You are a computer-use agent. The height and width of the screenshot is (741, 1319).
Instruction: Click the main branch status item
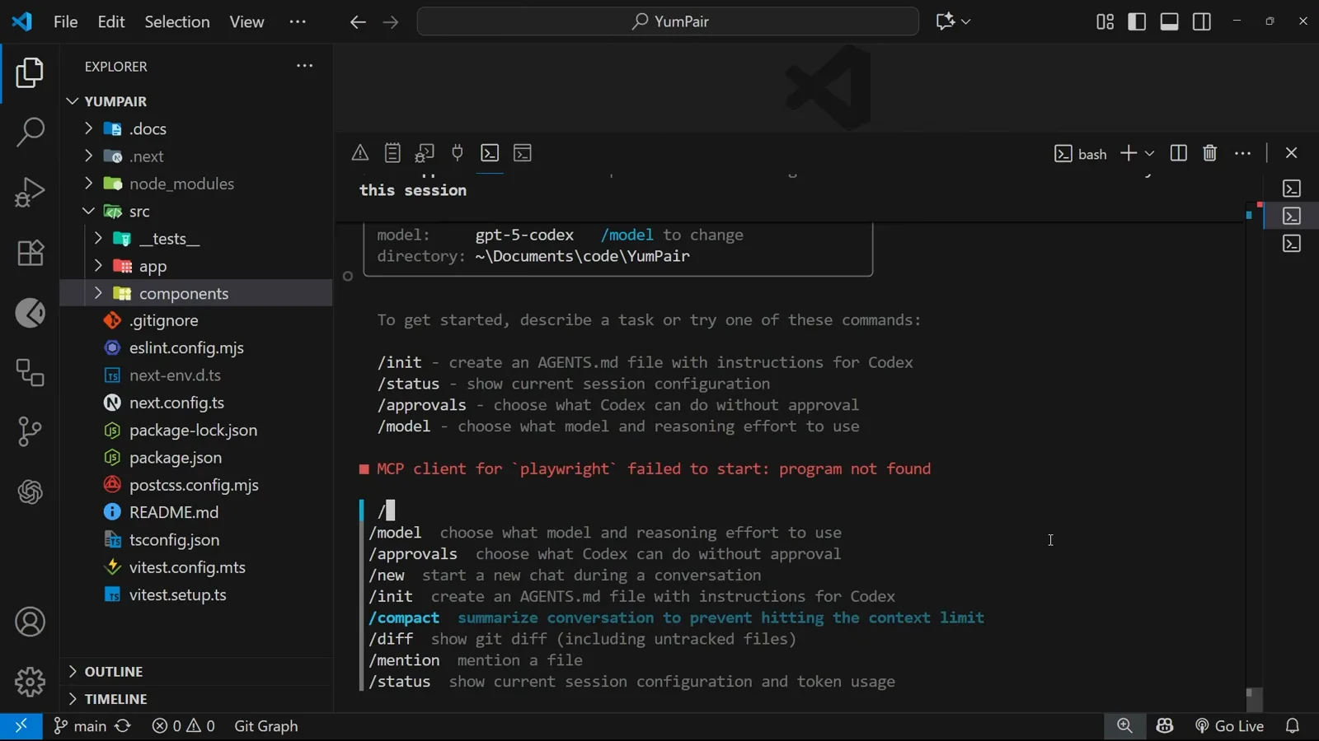point(80,726)
